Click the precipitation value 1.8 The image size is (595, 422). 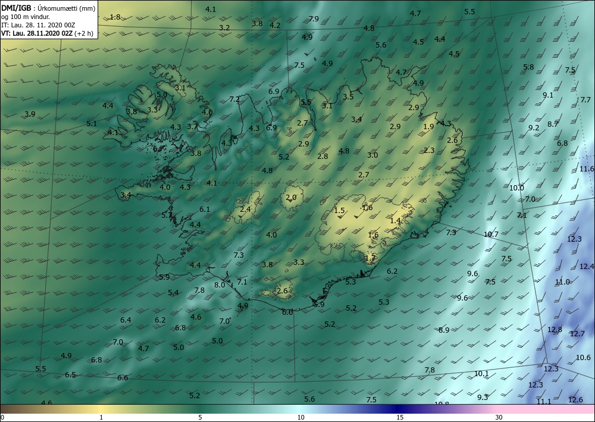coord(115,17)
